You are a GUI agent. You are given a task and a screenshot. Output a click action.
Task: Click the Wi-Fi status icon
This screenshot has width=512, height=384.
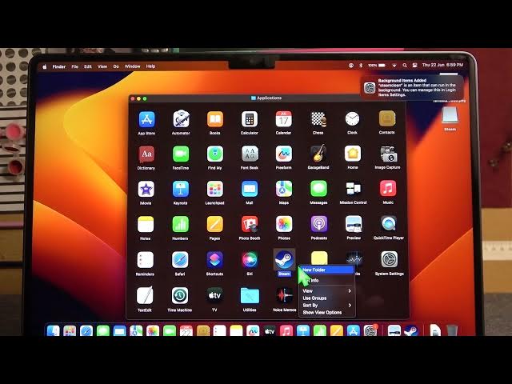point(394,66)
